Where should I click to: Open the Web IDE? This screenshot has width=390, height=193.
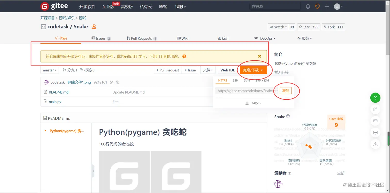[228, 70]
